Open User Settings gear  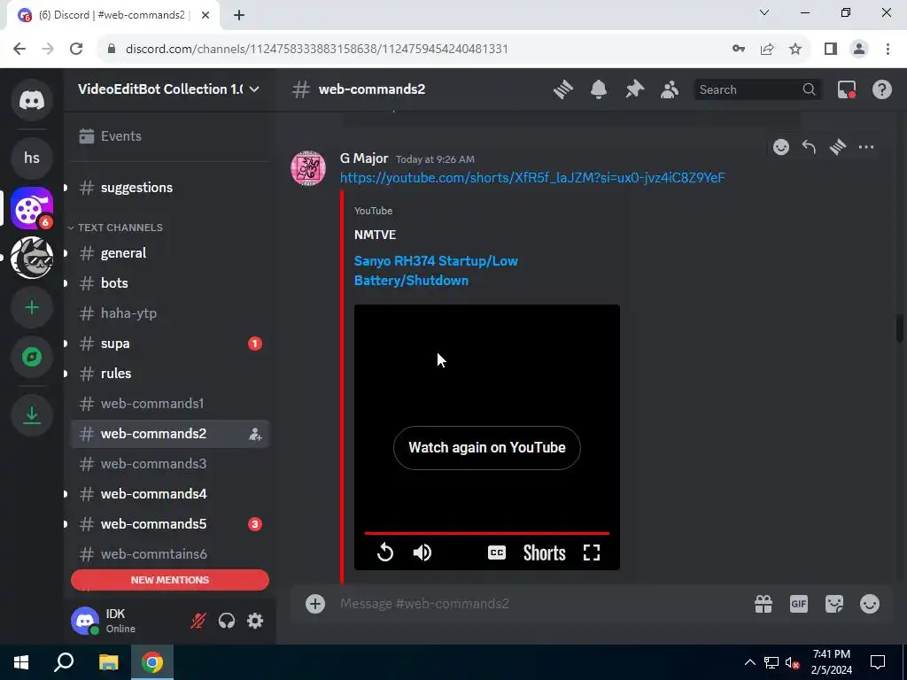[255, 621]
